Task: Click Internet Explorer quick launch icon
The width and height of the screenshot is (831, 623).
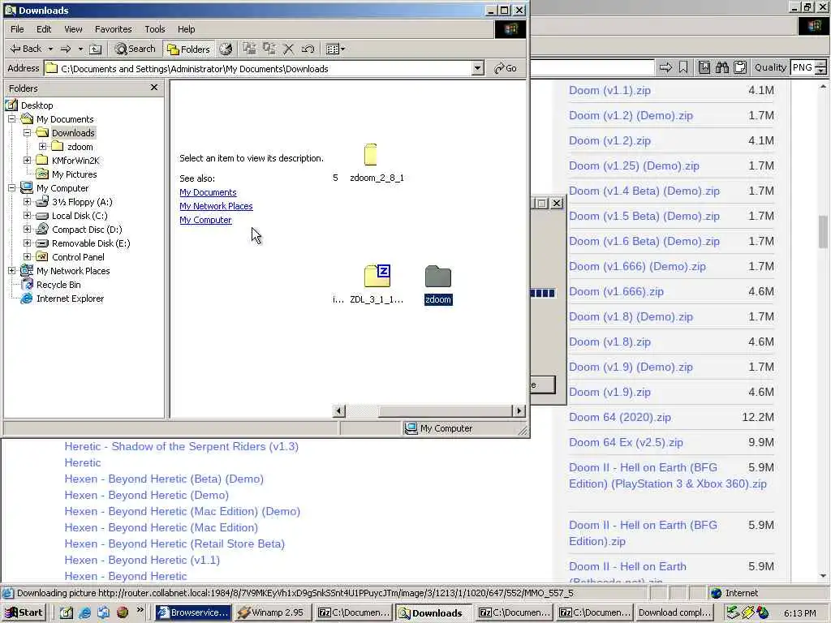Action: (84, 612)
